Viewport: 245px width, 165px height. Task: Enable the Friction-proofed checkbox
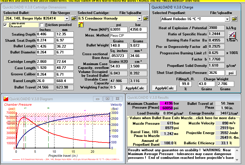[42, 25]
